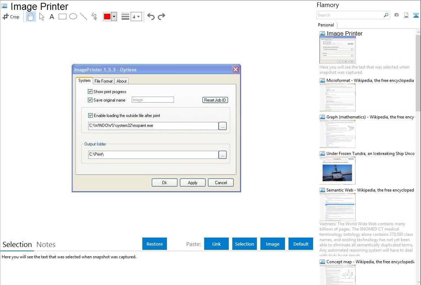Paste as Selection

coord(244,244)
